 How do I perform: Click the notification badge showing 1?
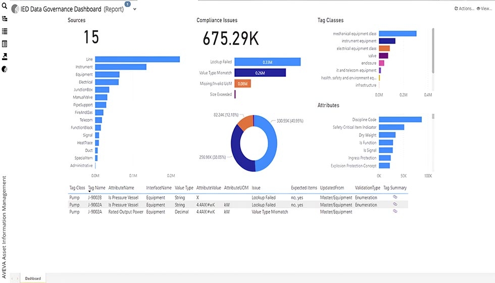(x=127, y=4)
